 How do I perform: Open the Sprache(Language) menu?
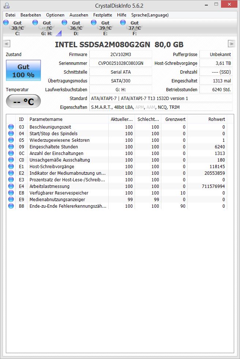150,15
